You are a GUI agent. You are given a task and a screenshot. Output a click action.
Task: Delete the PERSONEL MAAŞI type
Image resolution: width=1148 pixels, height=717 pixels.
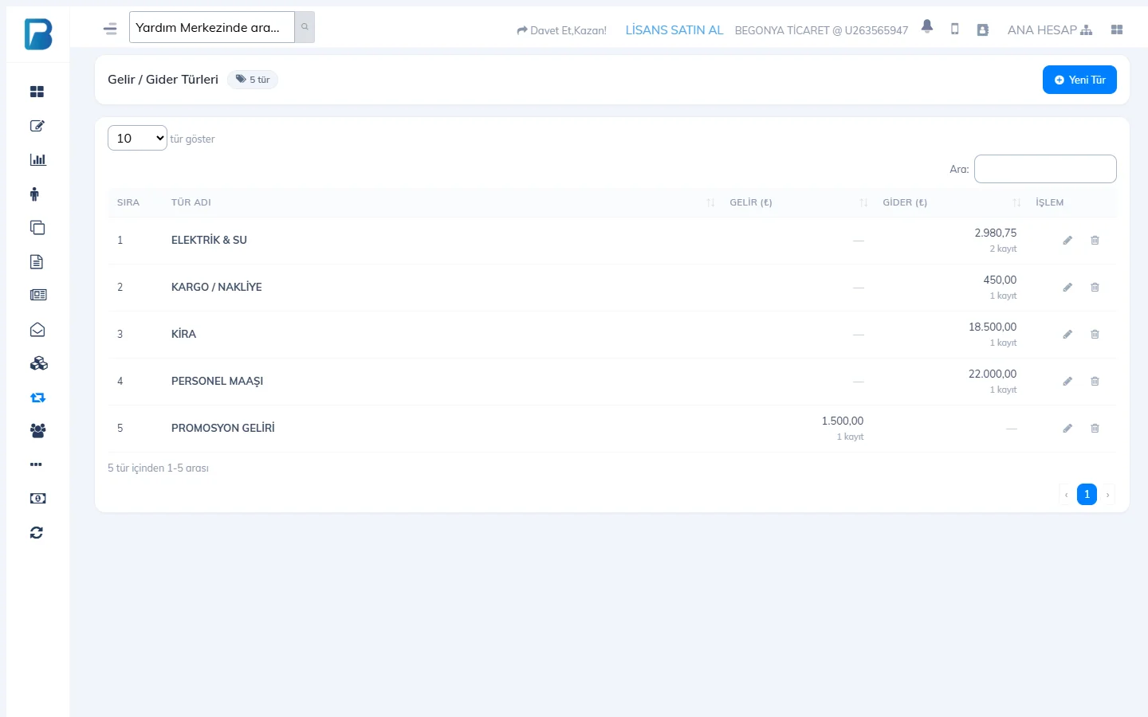[x=1095, y=382]
